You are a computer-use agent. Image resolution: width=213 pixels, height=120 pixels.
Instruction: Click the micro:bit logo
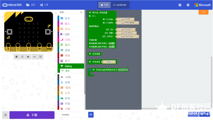point(12,5)
